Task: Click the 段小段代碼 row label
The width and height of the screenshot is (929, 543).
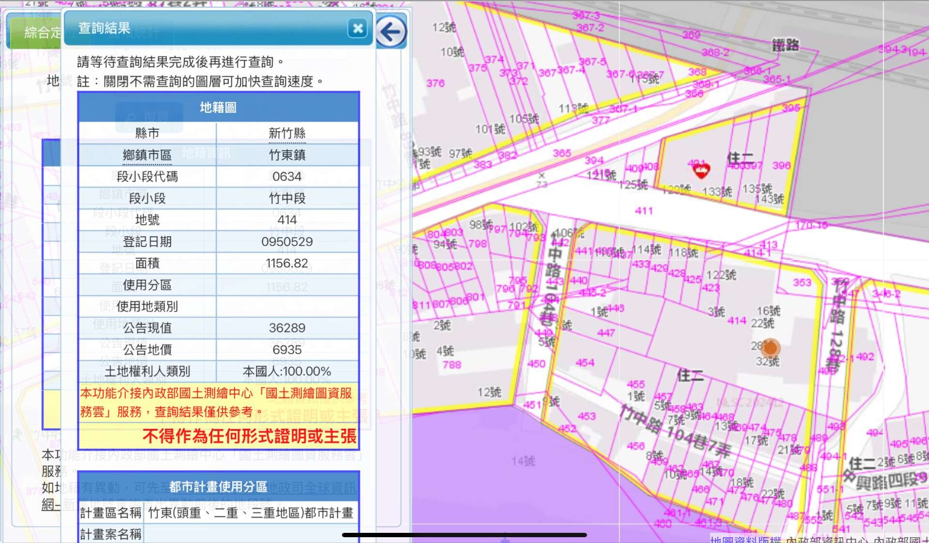Action: (147, 177)
